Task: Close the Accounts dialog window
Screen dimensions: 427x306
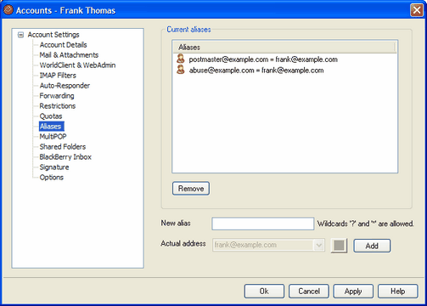Action: click(x=417, y=10)
